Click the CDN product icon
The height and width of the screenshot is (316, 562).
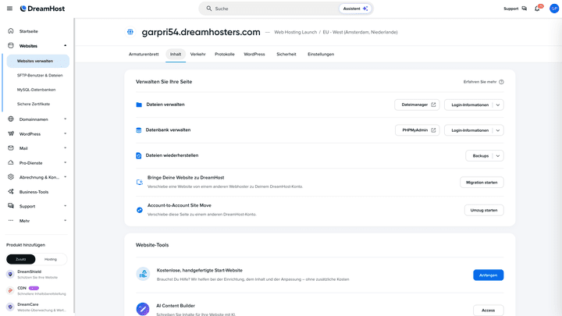tap(10, 290)
